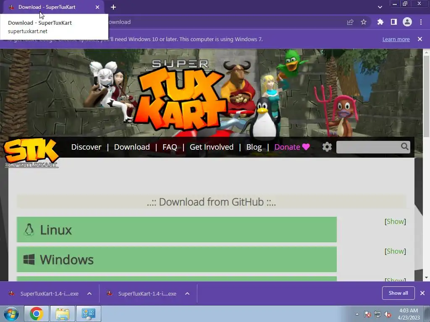Click the Donate link
430x322 pixels.
pos(292,147)
